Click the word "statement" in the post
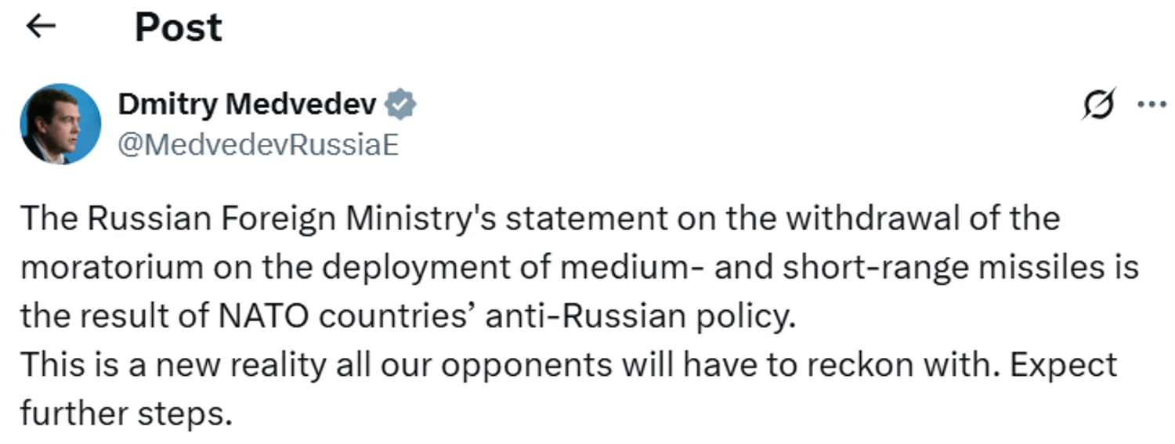 click(586, 218)
